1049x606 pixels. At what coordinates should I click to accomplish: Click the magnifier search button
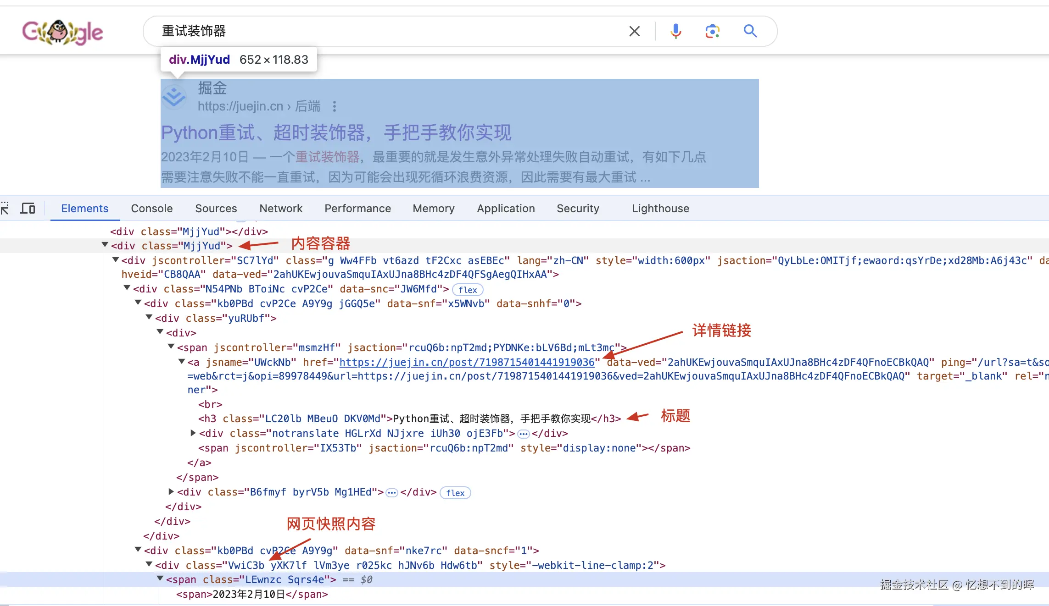click(x=750, y=31)
